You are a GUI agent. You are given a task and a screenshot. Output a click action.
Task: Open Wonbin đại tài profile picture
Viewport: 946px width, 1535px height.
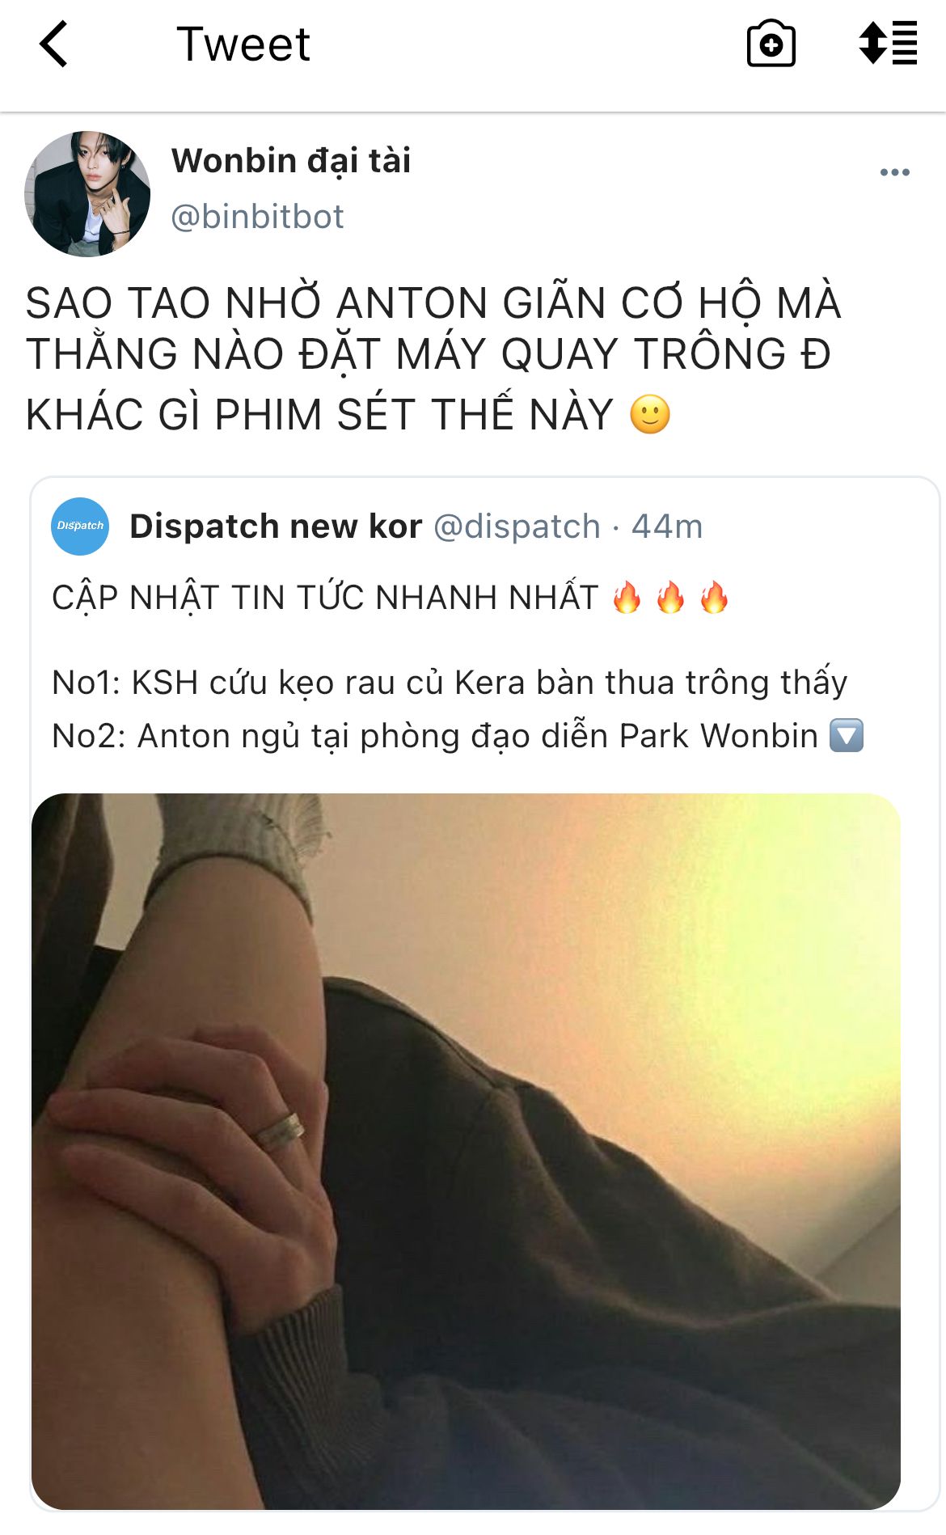(x=87, y=194)
